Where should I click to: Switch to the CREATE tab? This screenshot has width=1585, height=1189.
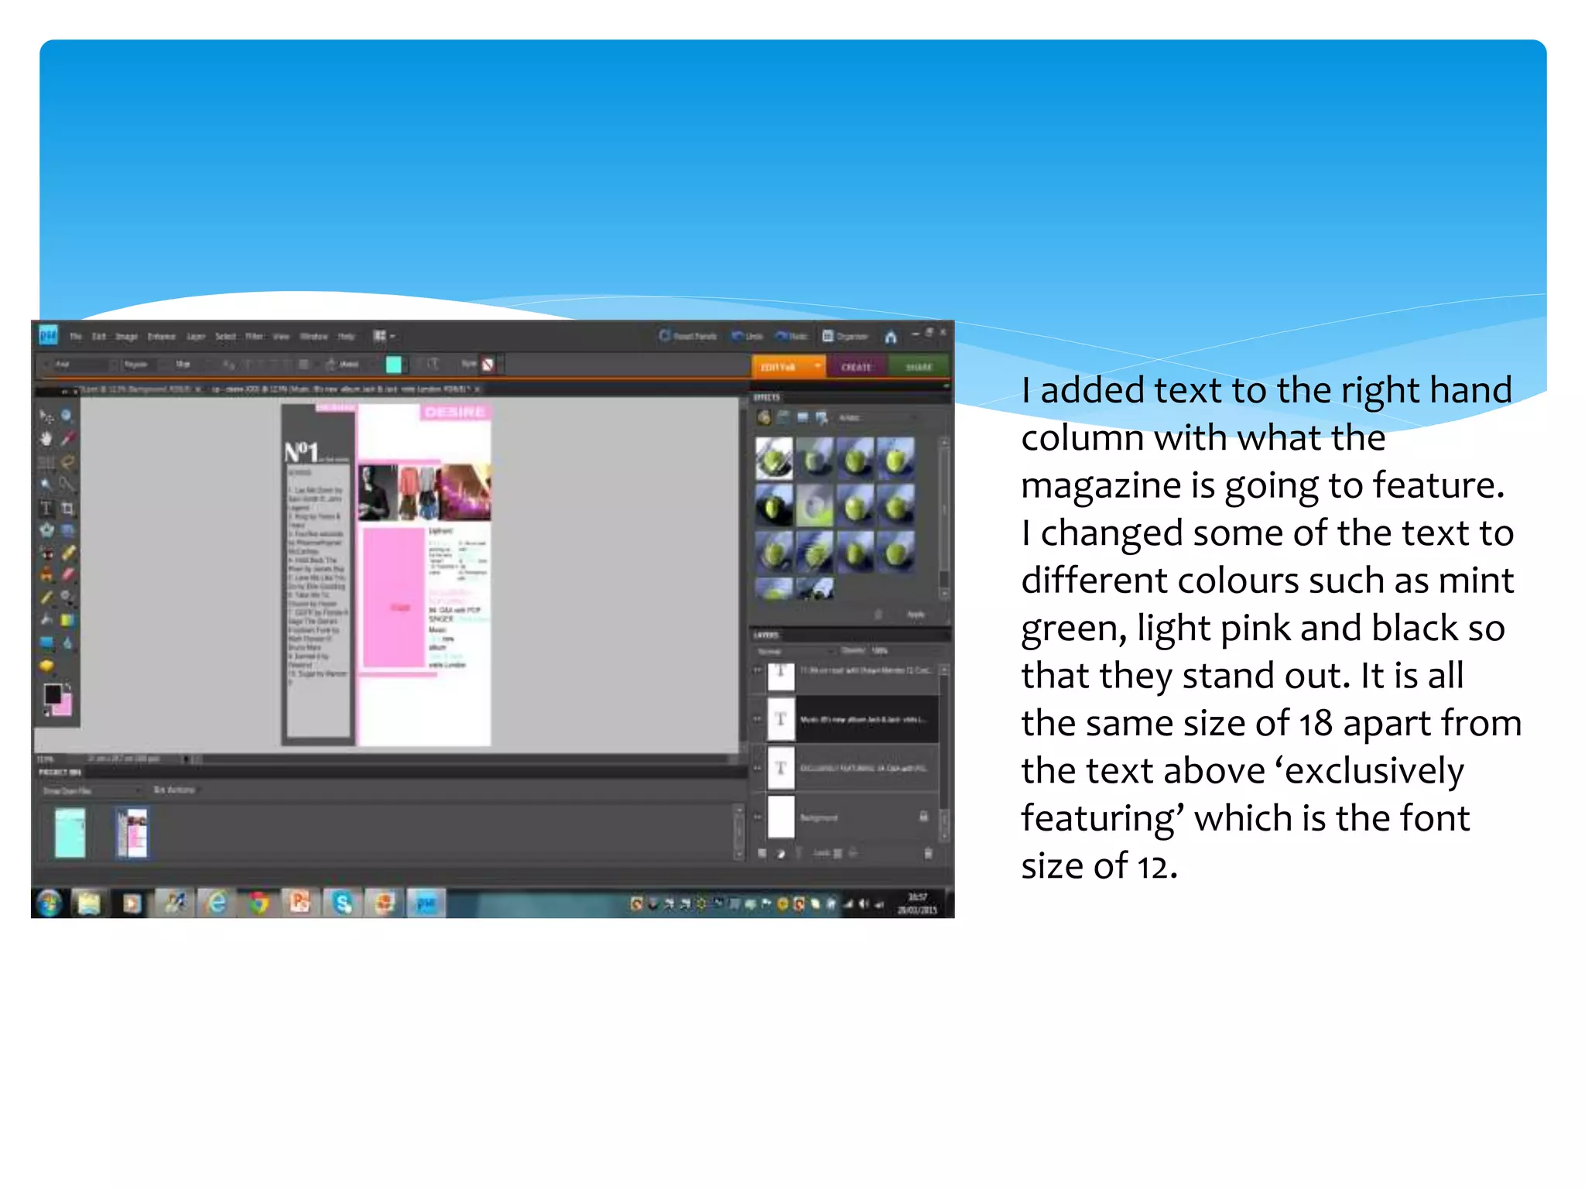(856, 367)
